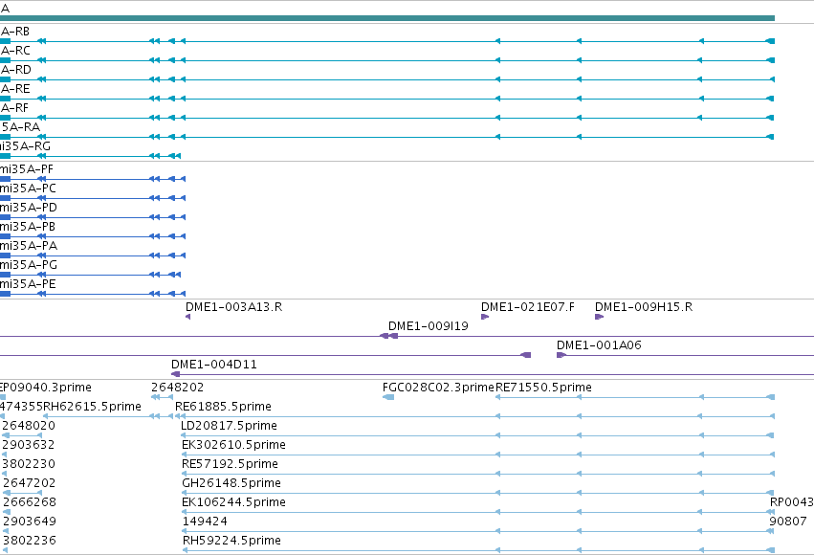
Task: Click the purple arrow glyph under DME1-009H15.R
Action: tap(599, 317)
